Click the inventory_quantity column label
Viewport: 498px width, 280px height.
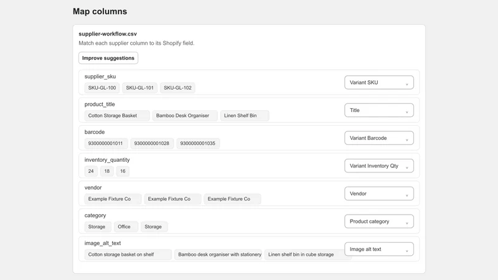(107, 160)
